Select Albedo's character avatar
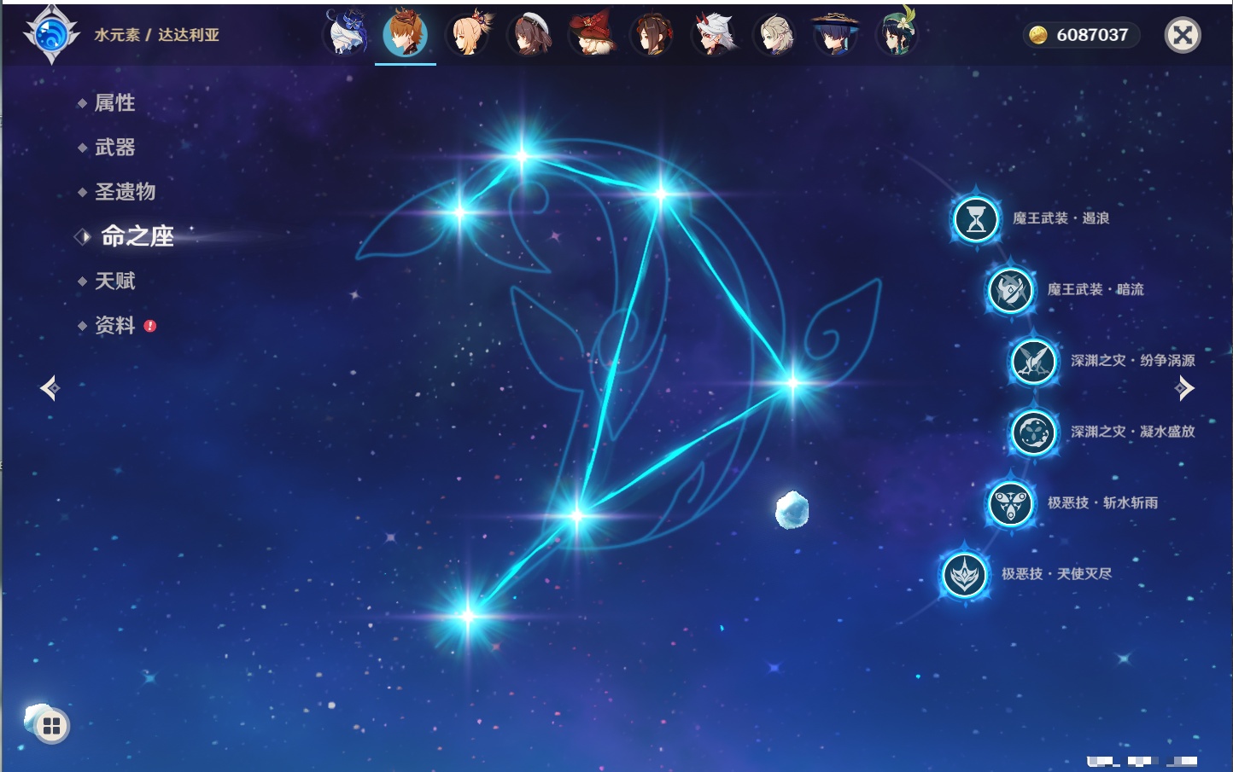 [x=775, y=33]
